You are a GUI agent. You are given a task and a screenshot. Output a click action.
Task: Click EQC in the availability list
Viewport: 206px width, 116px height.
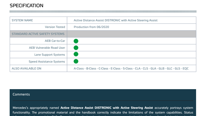coord(186,68)
